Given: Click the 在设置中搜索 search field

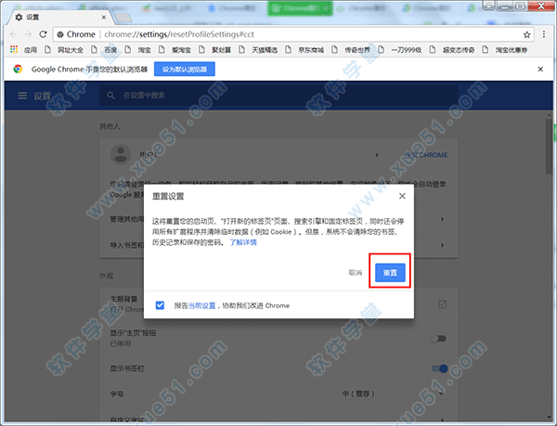Looking at the screenshot, I should coord(278,96).
